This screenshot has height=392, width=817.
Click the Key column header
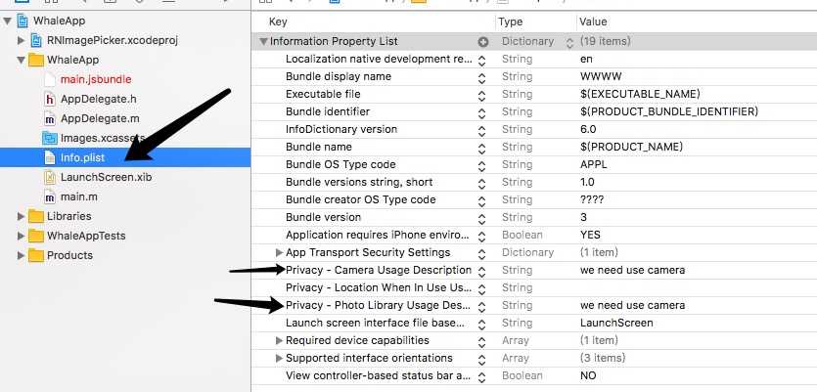pos(279,22)
